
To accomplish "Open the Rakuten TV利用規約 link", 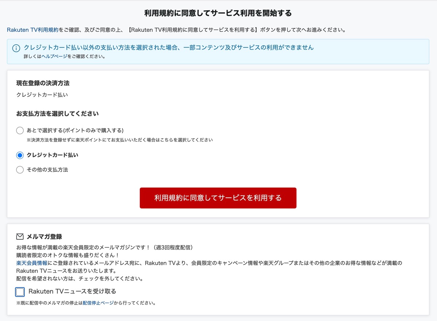I will click(x=32, y=30).
